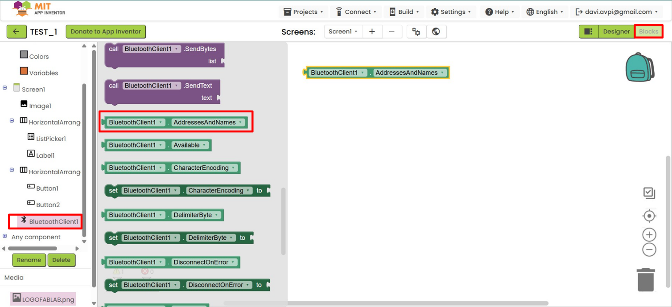Image resolution: width=672 pixels, height=307 pixels.
Task: Open the Screen1 screens dropdown
Action: point(343,32)
